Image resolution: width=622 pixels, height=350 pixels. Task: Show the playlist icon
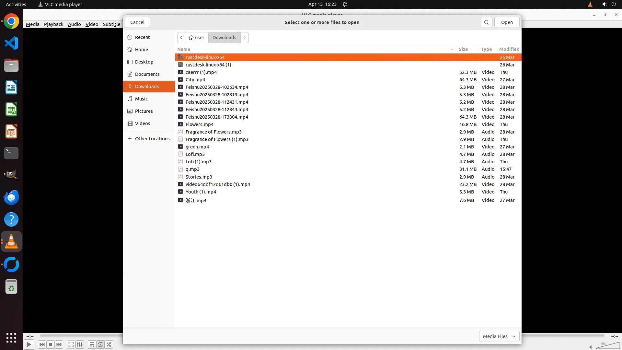(92, 344)
